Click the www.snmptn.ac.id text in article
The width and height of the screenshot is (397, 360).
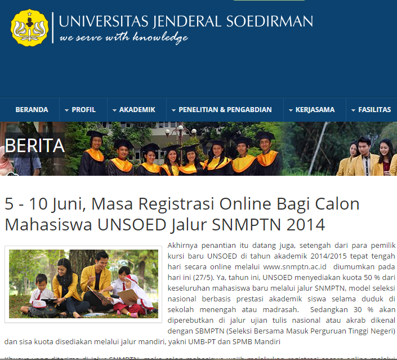[295, 267]
